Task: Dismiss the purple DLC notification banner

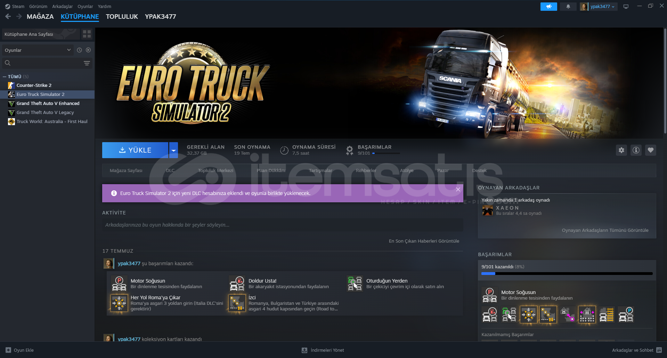Action: 458,189
